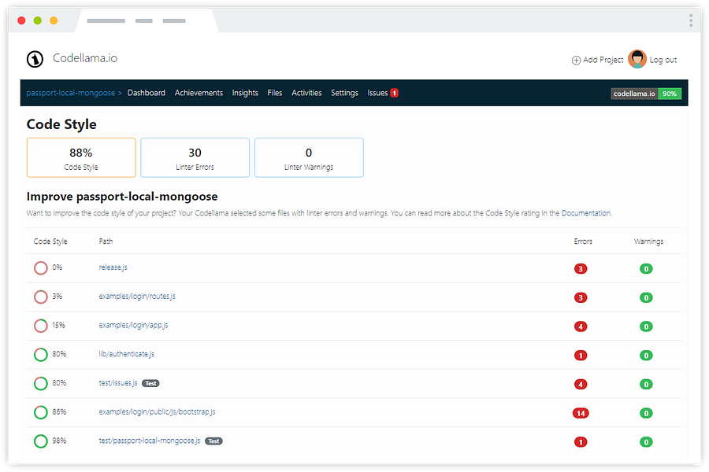The width and height of the screenshot is (709, 472).
Task: Switch to the Files section
Action: click(274, 93)
